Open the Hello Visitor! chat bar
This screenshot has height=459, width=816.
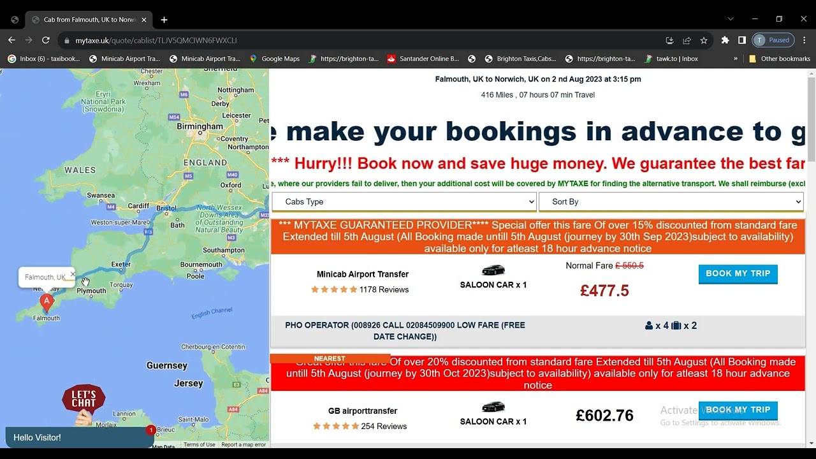(x=80, y=437)
